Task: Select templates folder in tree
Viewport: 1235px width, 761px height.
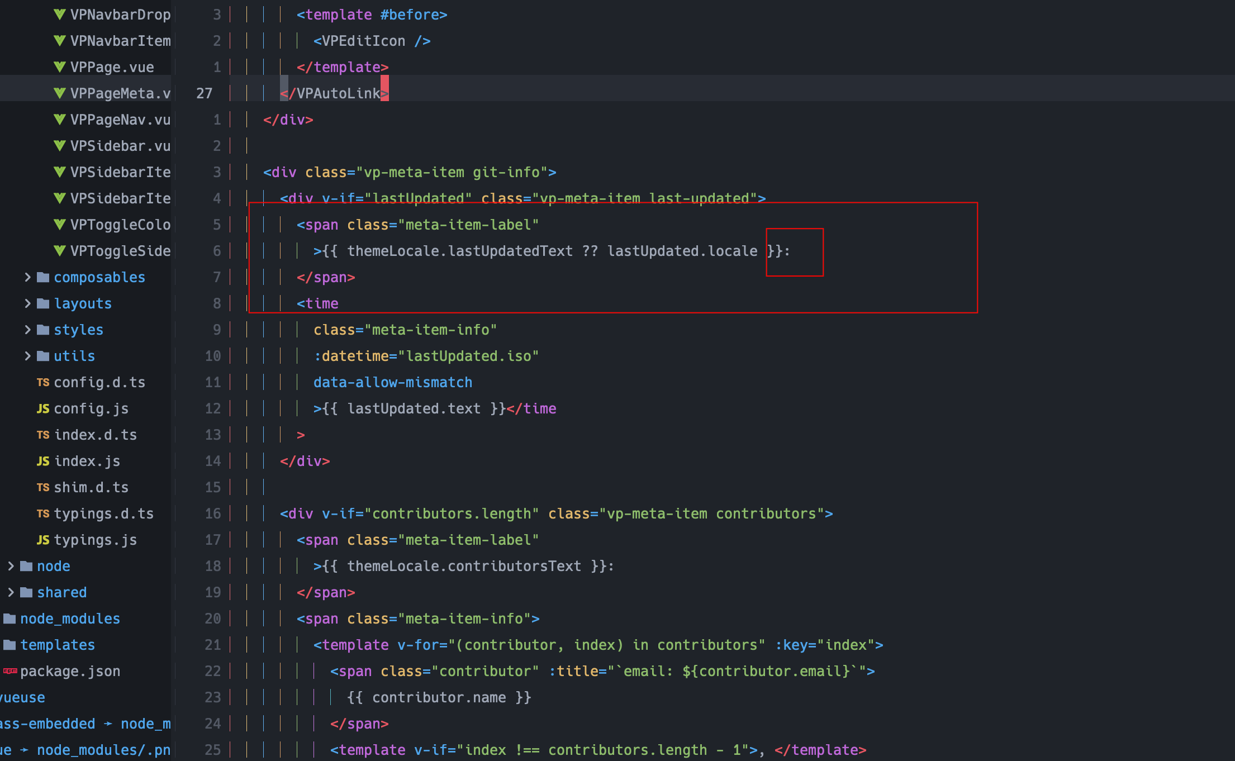Action: pos(58,645)
